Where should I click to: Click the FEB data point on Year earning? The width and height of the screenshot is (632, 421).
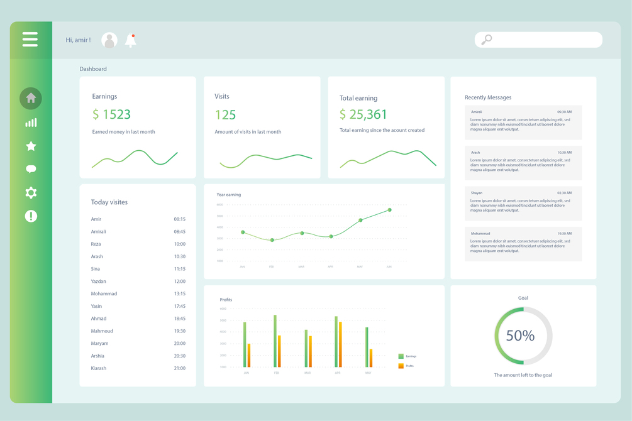coord(272,240)
